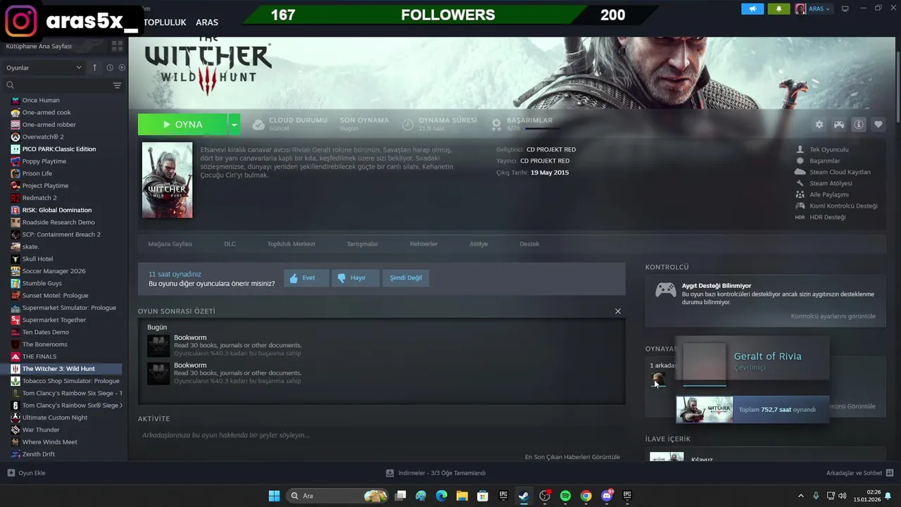Show recent games clock filter
Viewport: 901px width, 507px height.
pos(110,68)
